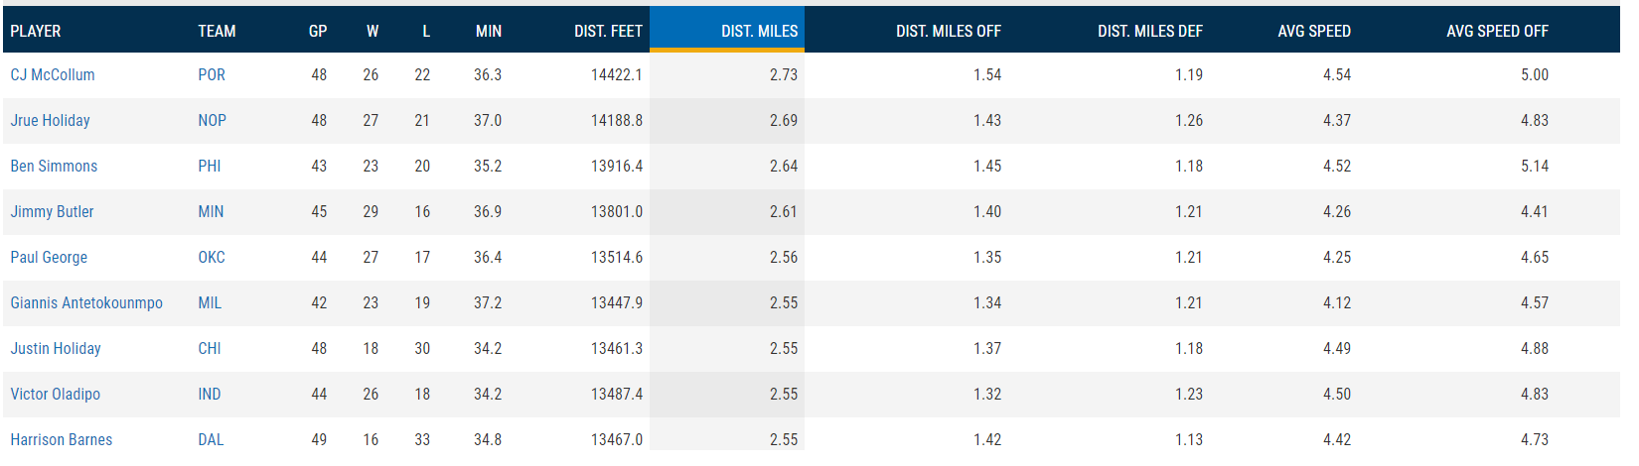Sort by DIST. MILES OFF header

pos(948,32)
